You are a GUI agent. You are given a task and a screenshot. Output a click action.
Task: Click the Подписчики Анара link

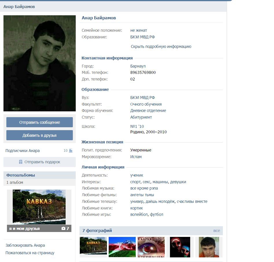(23, 151)
